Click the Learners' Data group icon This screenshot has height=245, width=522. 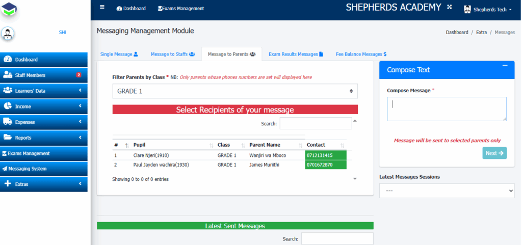pyautogui.click(x=8, y=91)
